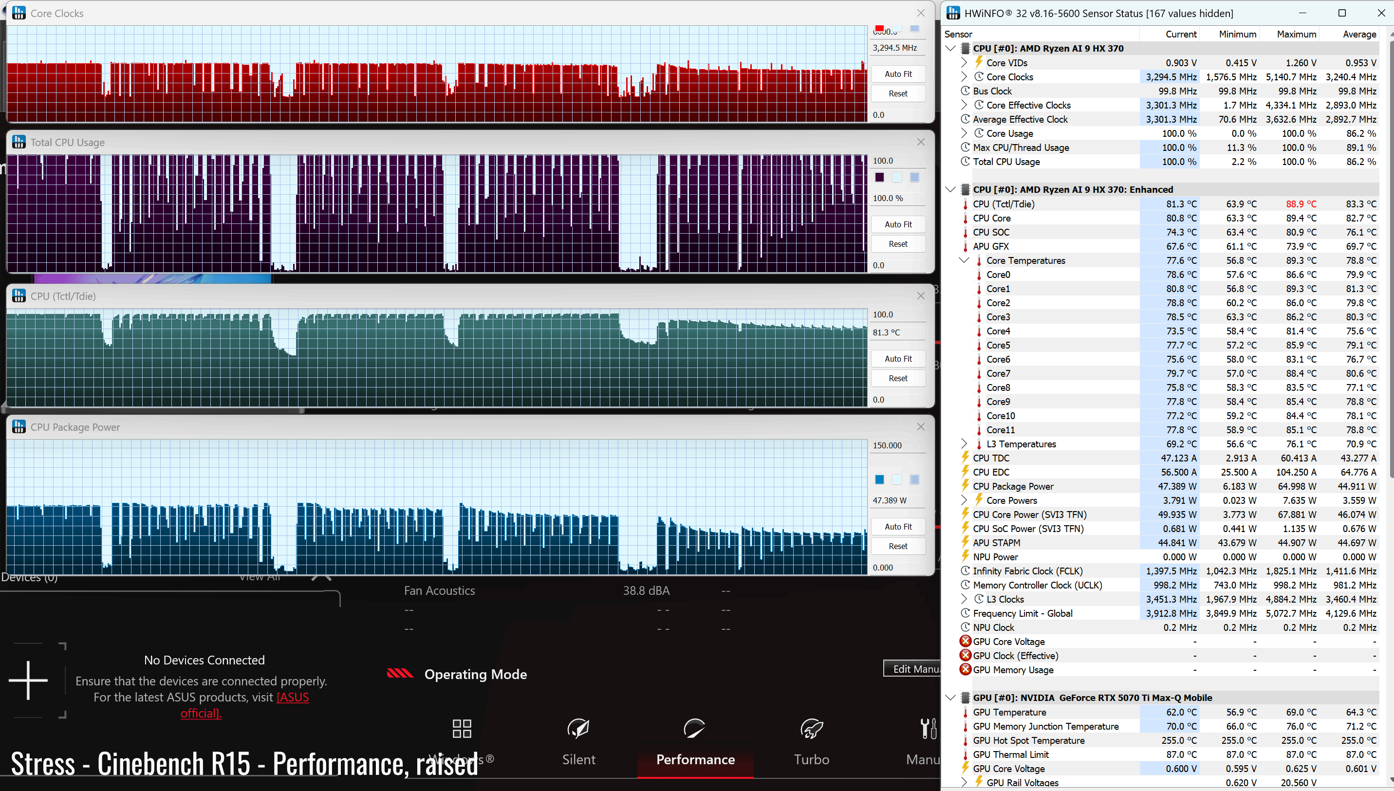1394x791 pixels.
Task: Click the GPU Thermal Limit thermometer icon
Action: point(966,754)
